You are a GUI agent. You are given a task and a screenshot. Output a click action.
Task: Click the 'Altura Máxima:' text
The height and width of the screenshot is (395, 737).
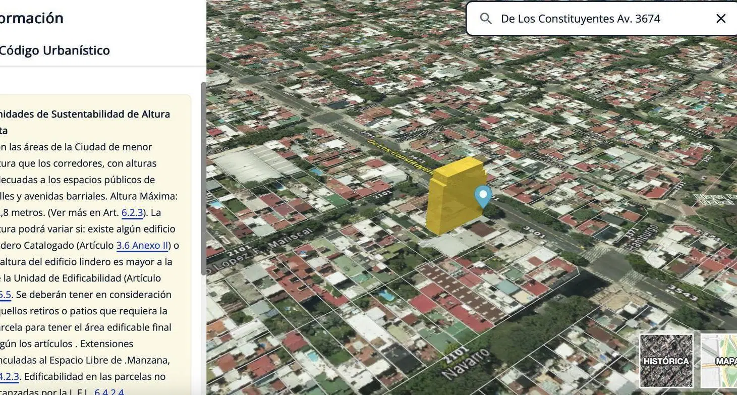coord(144,196)
